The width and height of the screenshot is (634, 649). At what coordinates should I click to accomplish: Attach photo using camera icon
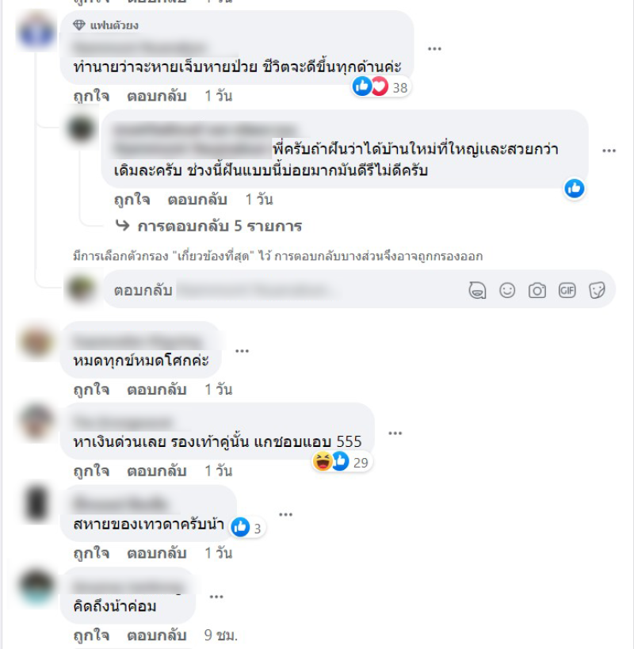point(537,291)
